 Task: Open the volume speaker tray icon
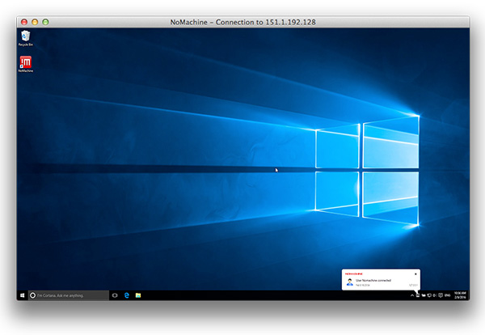(x=435, y=295)
